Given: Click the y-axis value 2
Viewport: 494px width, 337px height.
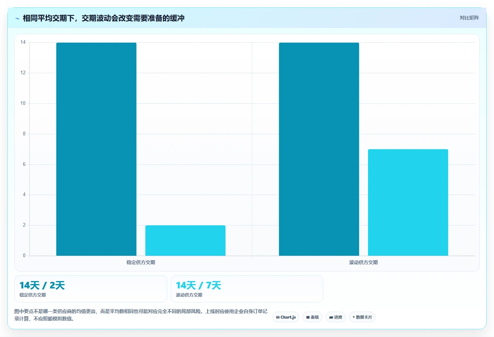Looking at the screenshot, I should tap(24, 225).
